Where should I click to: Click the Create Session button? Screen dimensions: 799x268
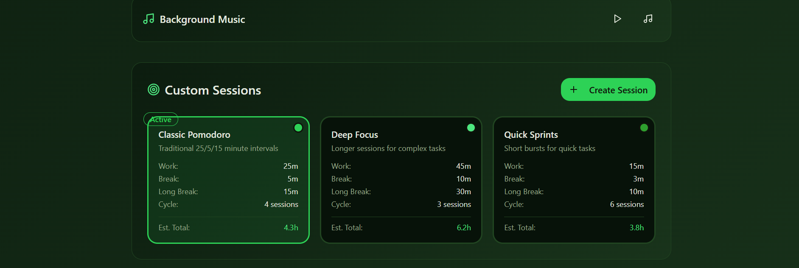[608, 89]
